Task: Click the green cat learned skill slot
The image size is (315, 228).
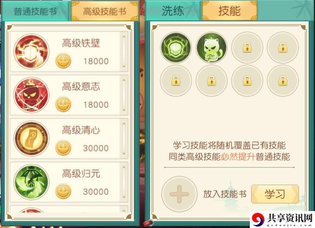Action: 211,47
